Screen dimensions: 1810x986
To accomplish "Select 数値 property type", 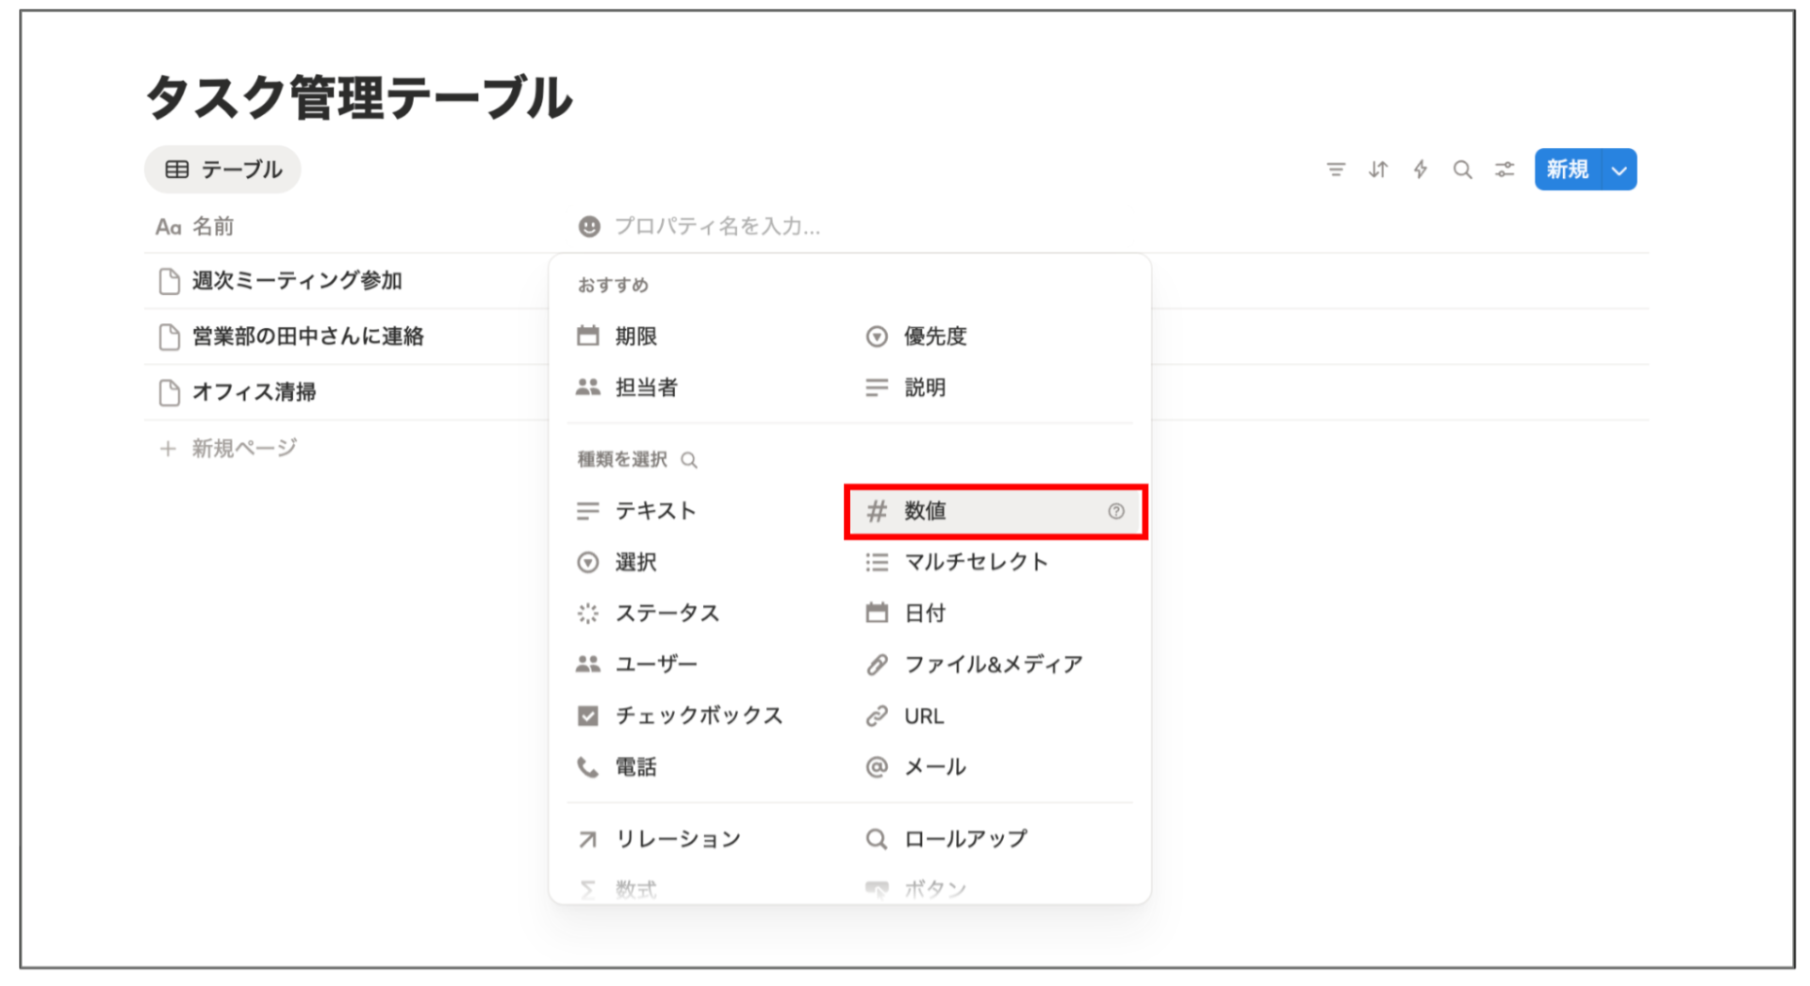I will pos(995,511).
